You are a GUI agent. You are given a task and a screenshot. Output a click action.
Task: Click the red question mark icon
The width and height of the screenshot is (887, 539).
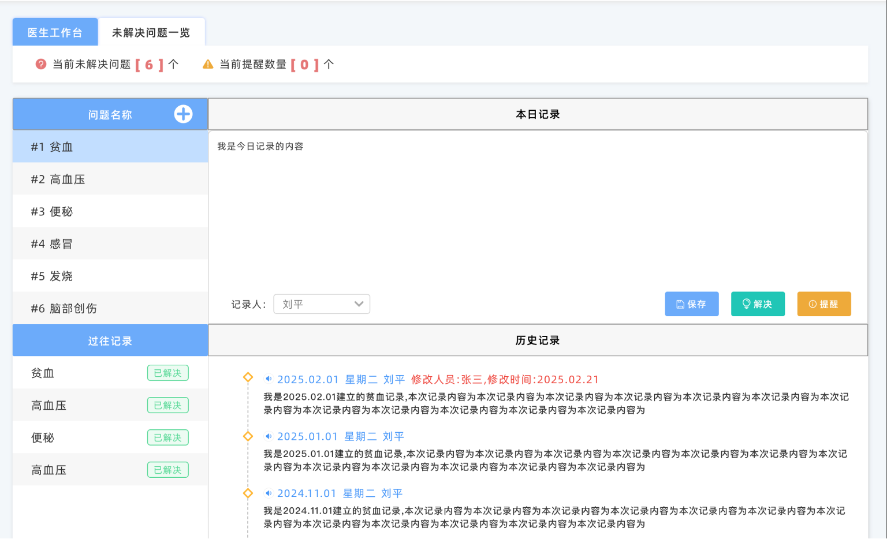(41, 64)
